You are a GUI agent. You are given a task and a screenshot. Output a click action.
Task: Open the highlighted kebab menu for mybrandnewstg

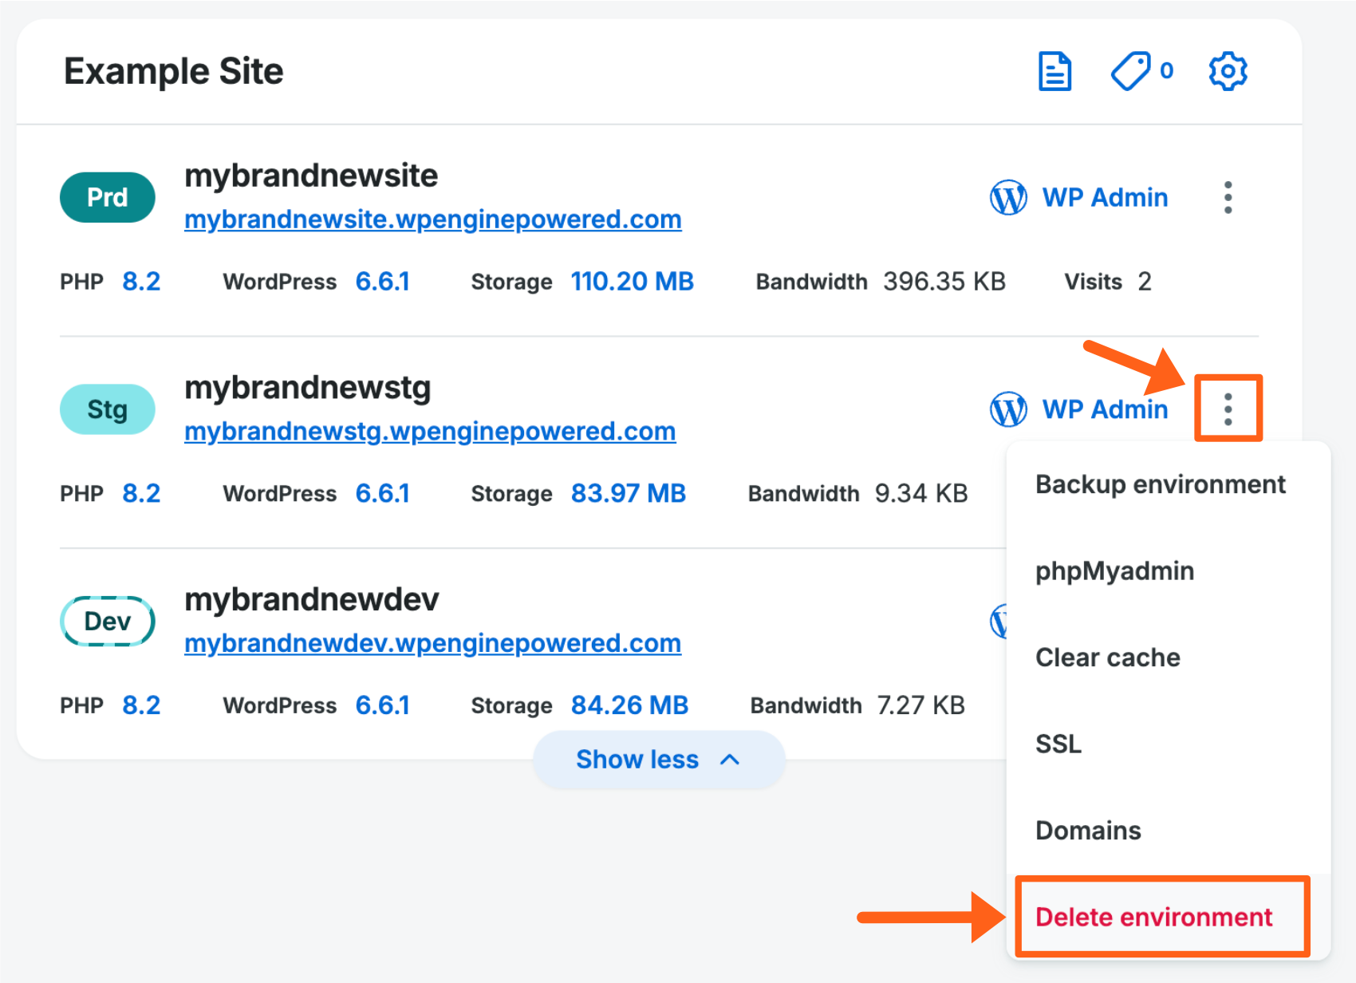(x=1228, y=409)
